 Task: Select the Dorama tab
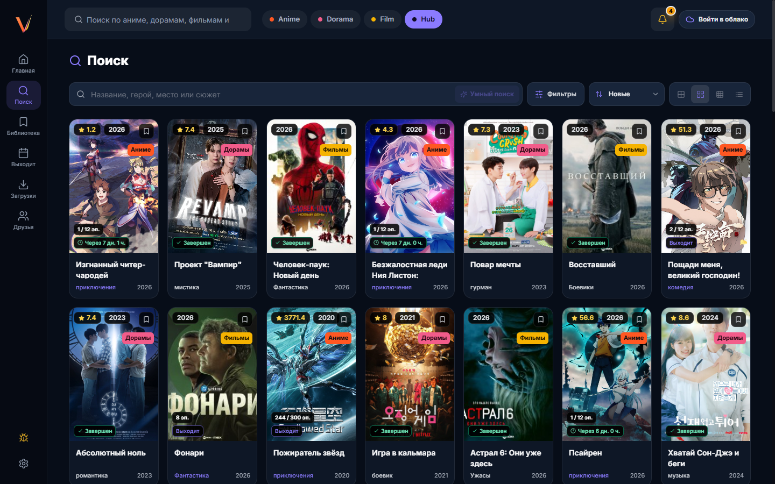pyautogui.click(x=335, y=19)
